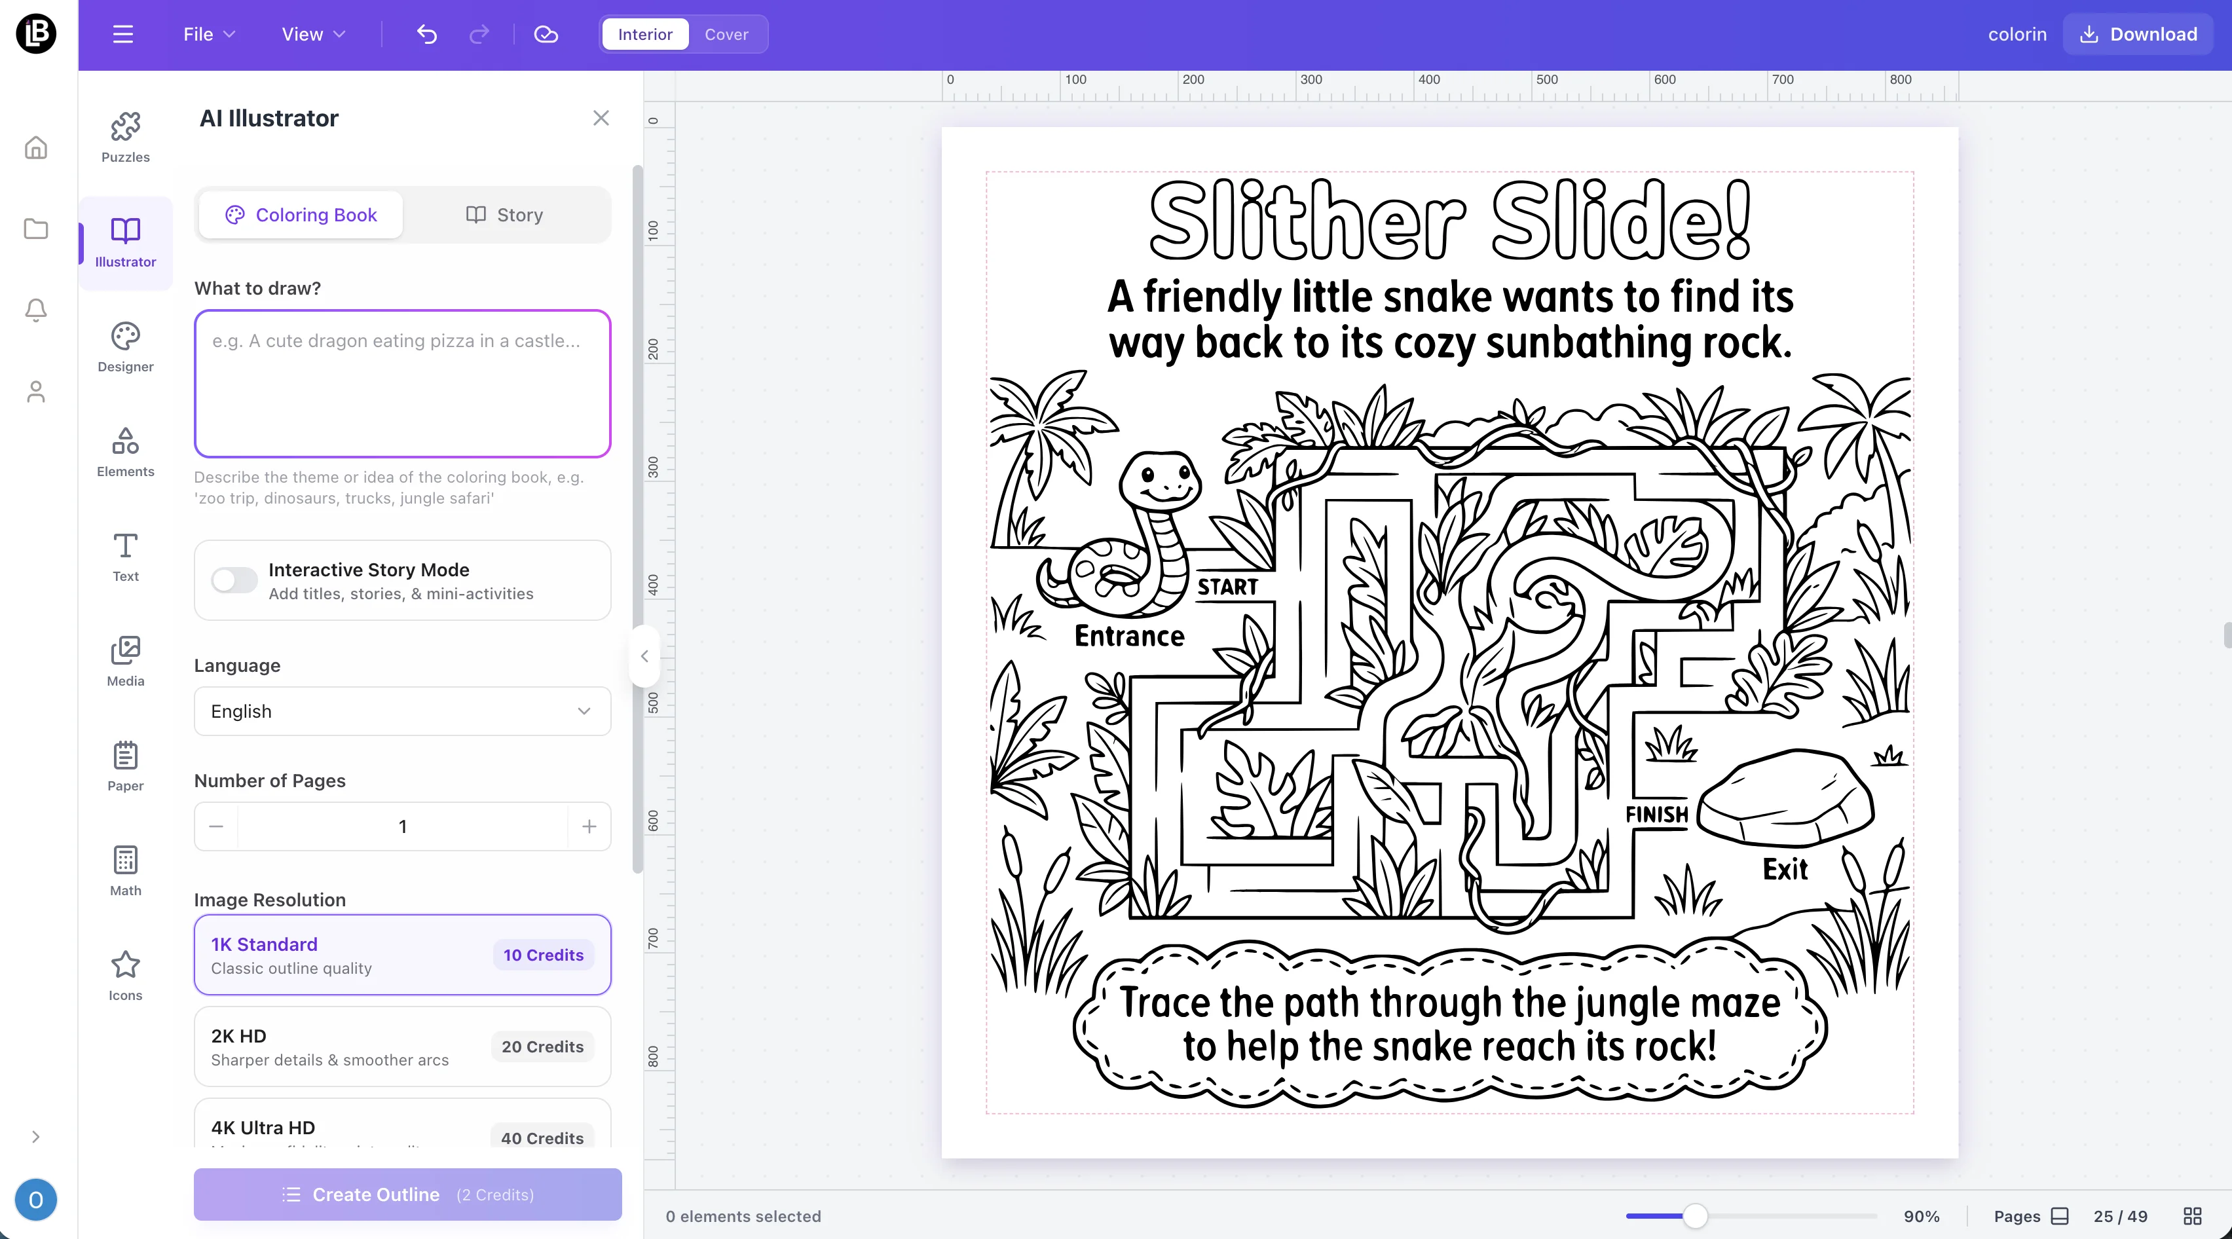
Task: Open the Designer panel
Action: (125, 348)
